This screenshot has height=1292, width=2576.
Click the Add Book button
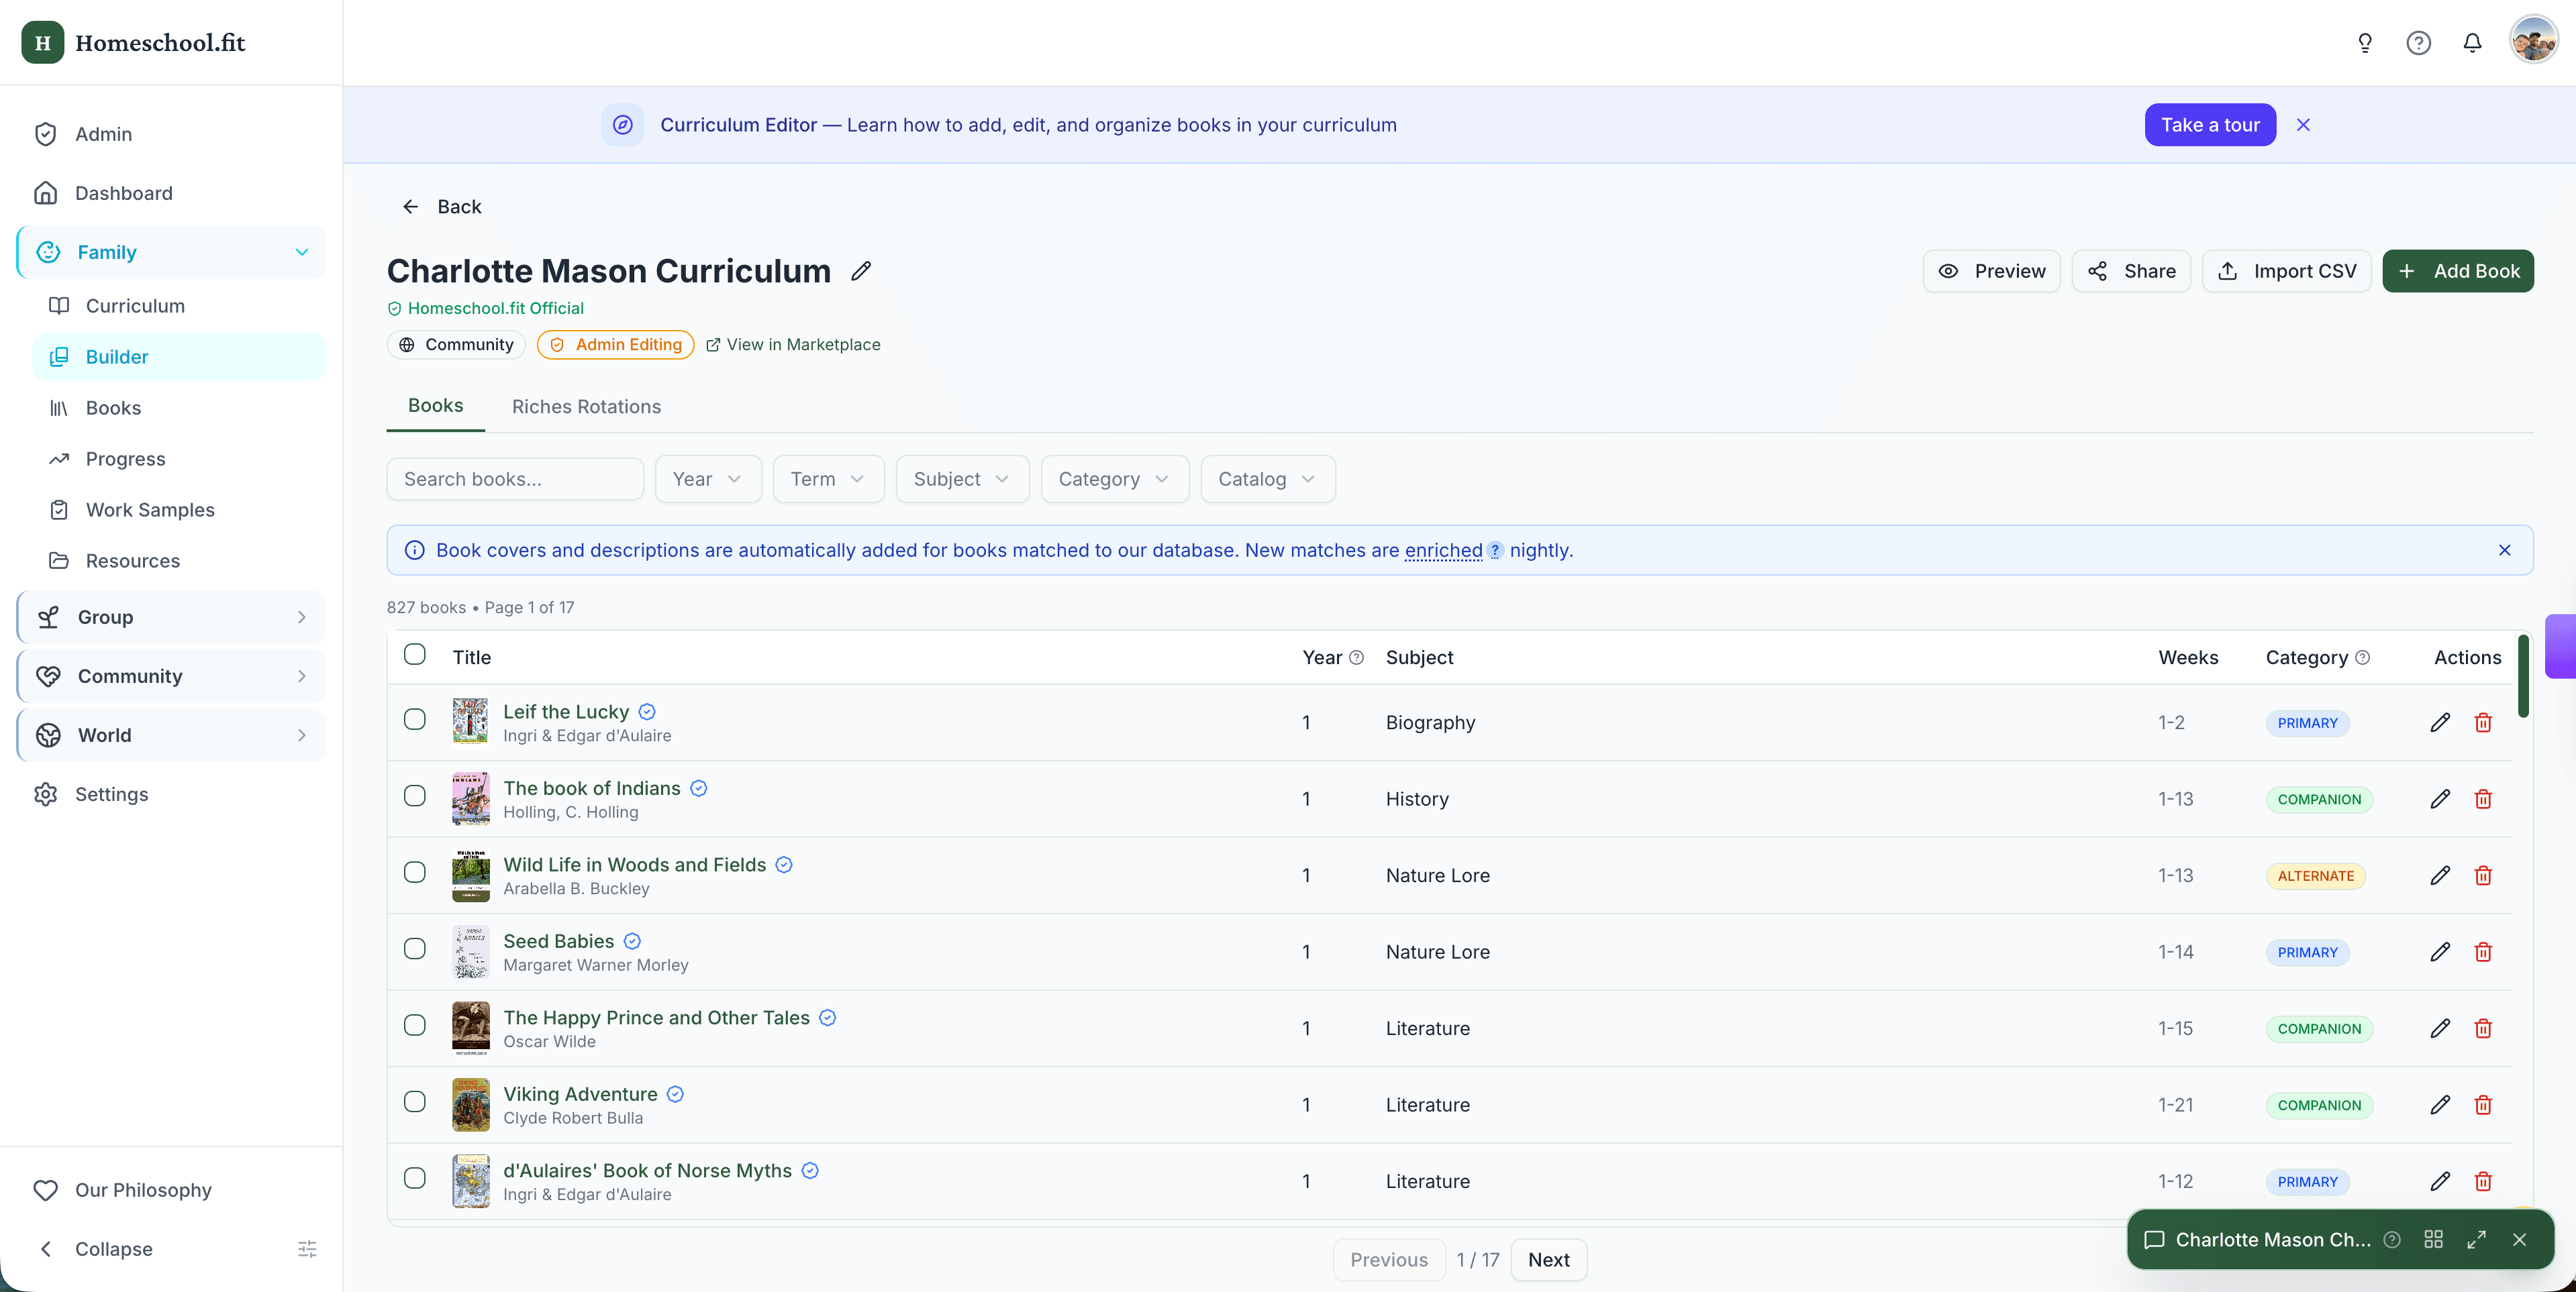[2457, 271]
